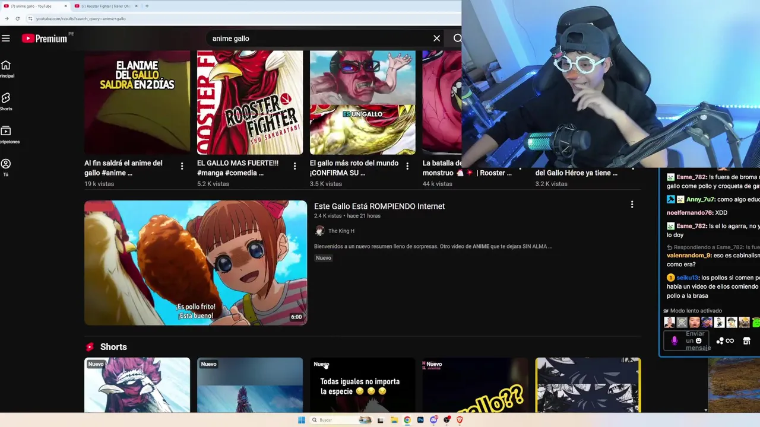Click username Anny_7u7 in chat
This screenshot has width=760, height=427.
700,199
